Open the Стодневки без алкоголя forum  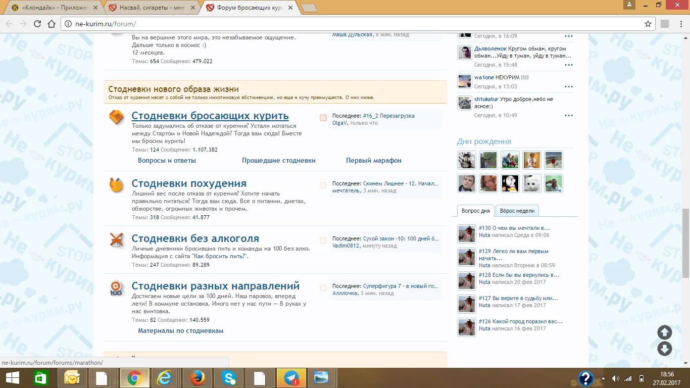[195, 238]
